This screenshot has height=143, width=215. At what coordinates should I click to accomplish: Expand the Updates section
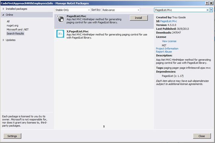pyautogui.click(x=3, y=40)
